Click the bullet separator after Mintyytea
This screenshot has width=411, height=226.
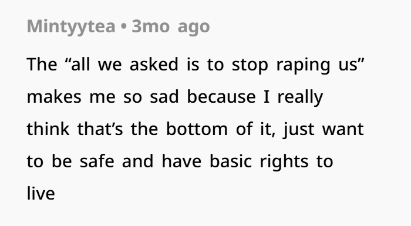pos(124,27)
